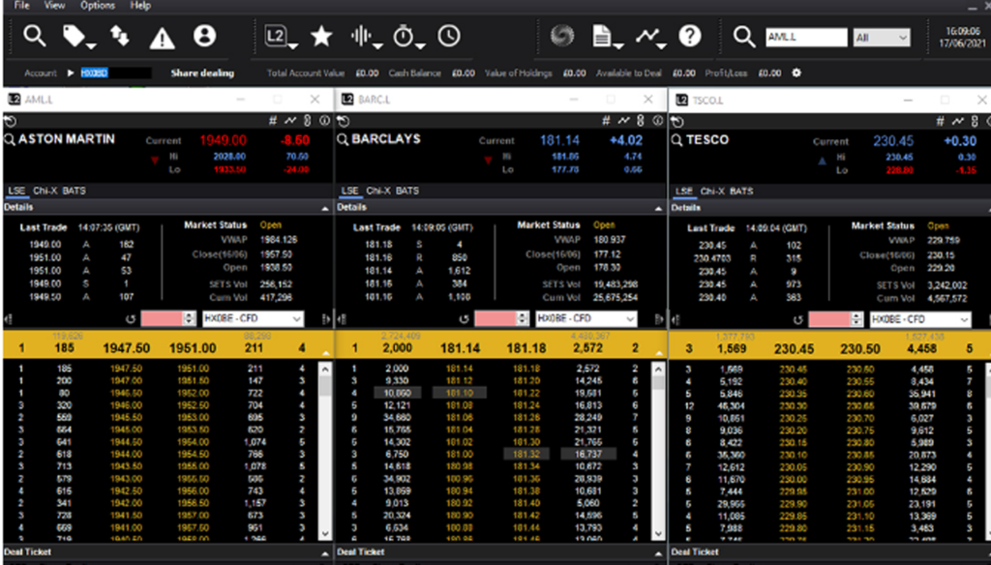Click the magnifier next to BARCLAYS
This screenshot has width=991, height=565.
coord(343,139)
